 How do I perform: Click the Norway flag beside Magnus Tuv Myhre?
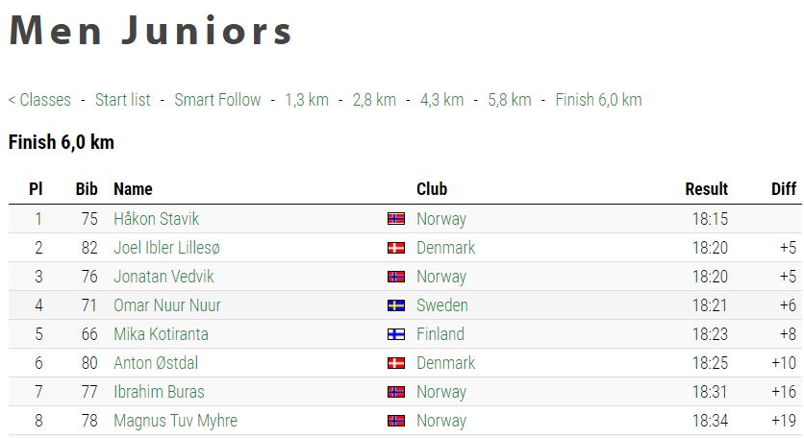coord(396,421)
